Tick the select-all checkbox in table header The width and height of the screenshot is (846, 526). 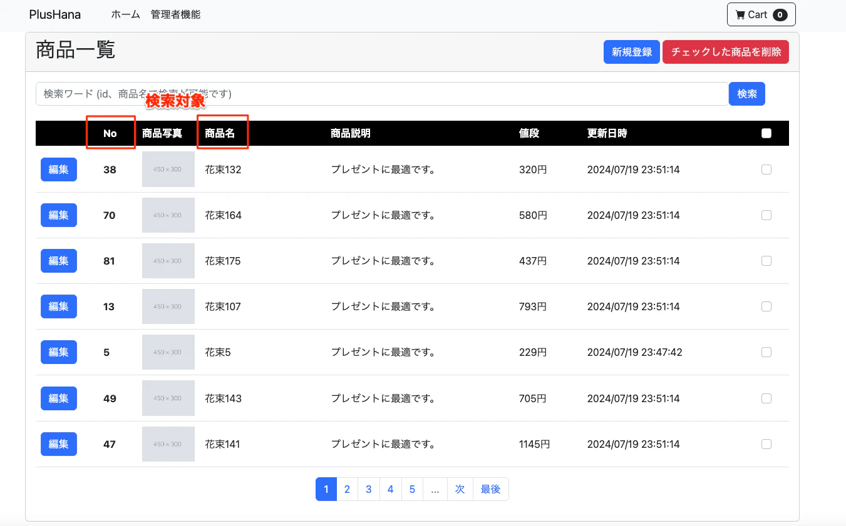766,133
